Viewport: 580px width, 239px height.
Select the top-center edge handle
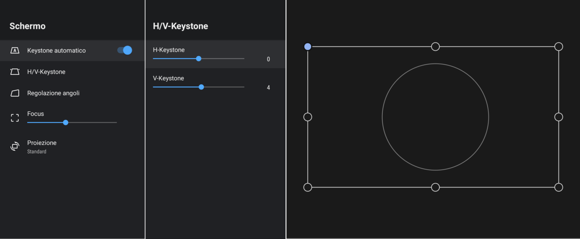[x=435, y=46]
